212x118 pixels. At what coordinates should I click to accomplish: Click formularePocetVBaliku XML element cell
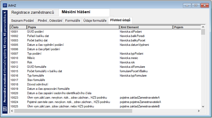pyautogui.click(x=134, y=71)
